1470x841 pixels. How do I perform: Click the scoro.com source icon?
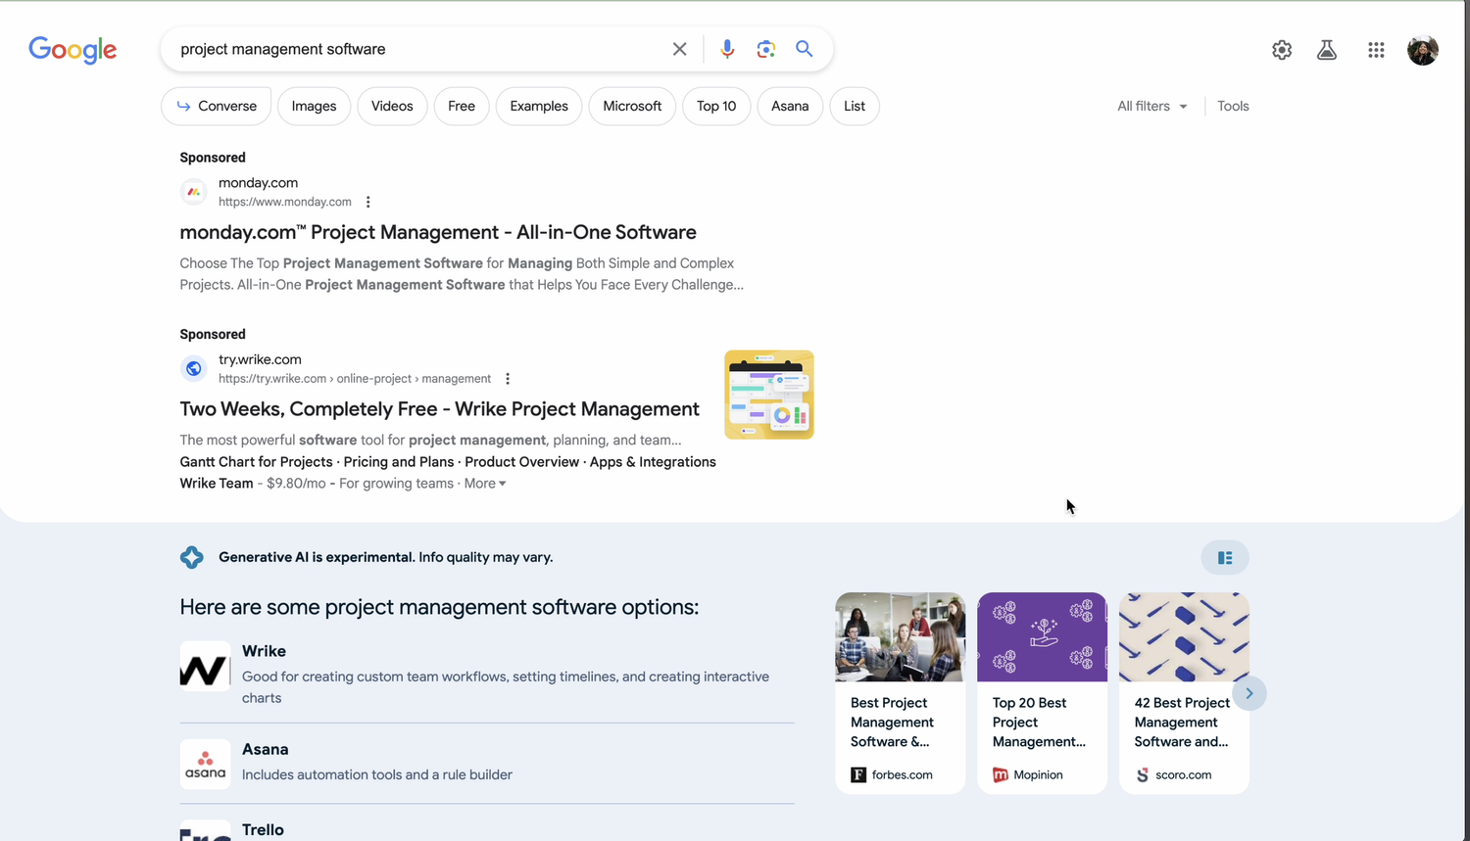[x=1143, y=774]
